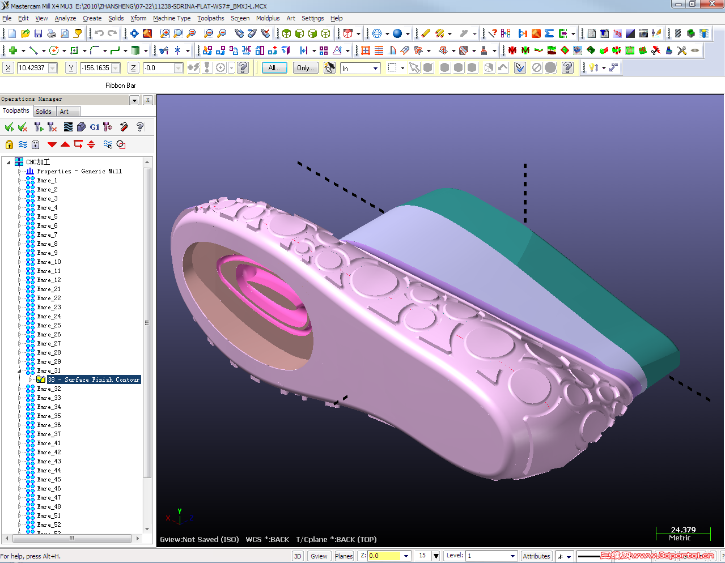The image size is (725, 563).
Task: Click the verify solid block icon
Action: click(x=81, y=127)
